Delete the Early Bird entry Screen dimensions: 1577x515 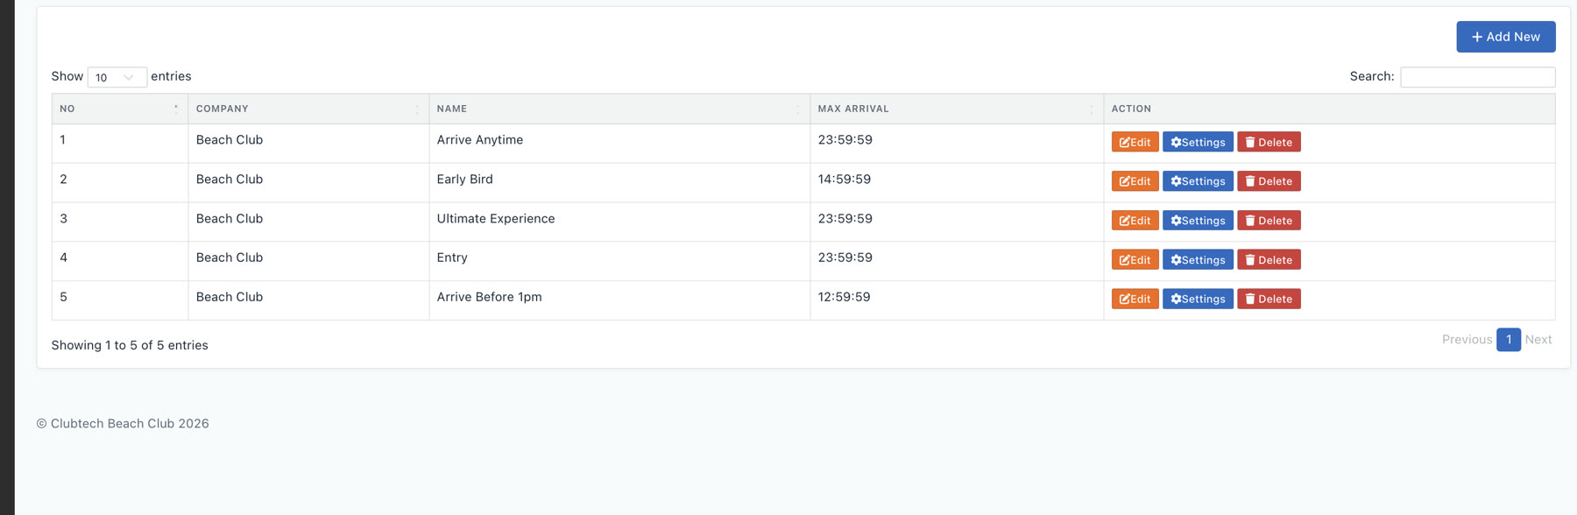[1269, 181]
